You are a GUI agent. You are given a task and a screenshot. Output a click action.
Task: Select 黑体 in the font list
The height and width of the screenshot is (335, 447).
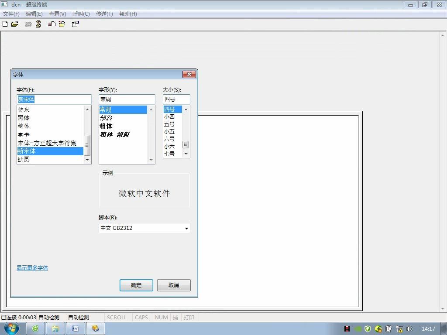coord(50,118)
